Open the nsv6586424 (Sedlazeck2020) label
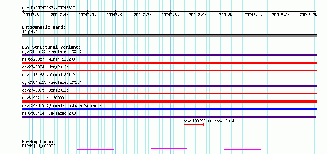Viewport: 327px width, 154px height. coord(51,113)
